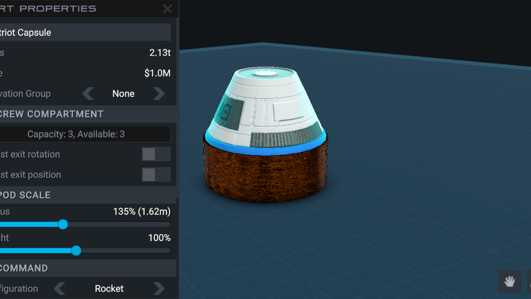Close the Part Properties panel

(167, 9)
